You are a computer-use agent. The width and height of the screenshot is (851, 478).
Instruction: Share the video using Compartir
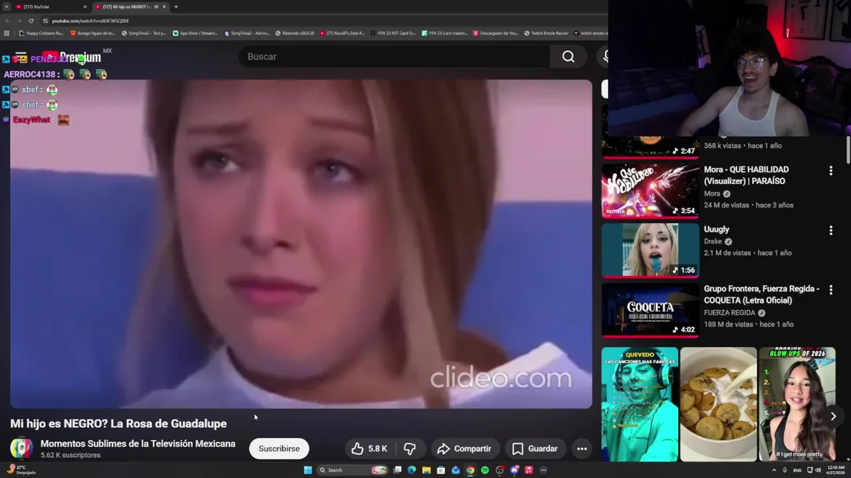pyautogui.click(x=463, y=449)
